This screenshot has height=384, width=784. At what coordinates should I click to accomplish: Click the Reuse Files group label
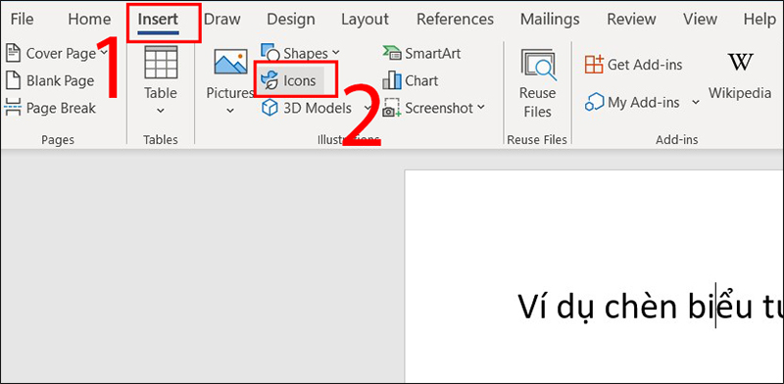click(537, 140)
